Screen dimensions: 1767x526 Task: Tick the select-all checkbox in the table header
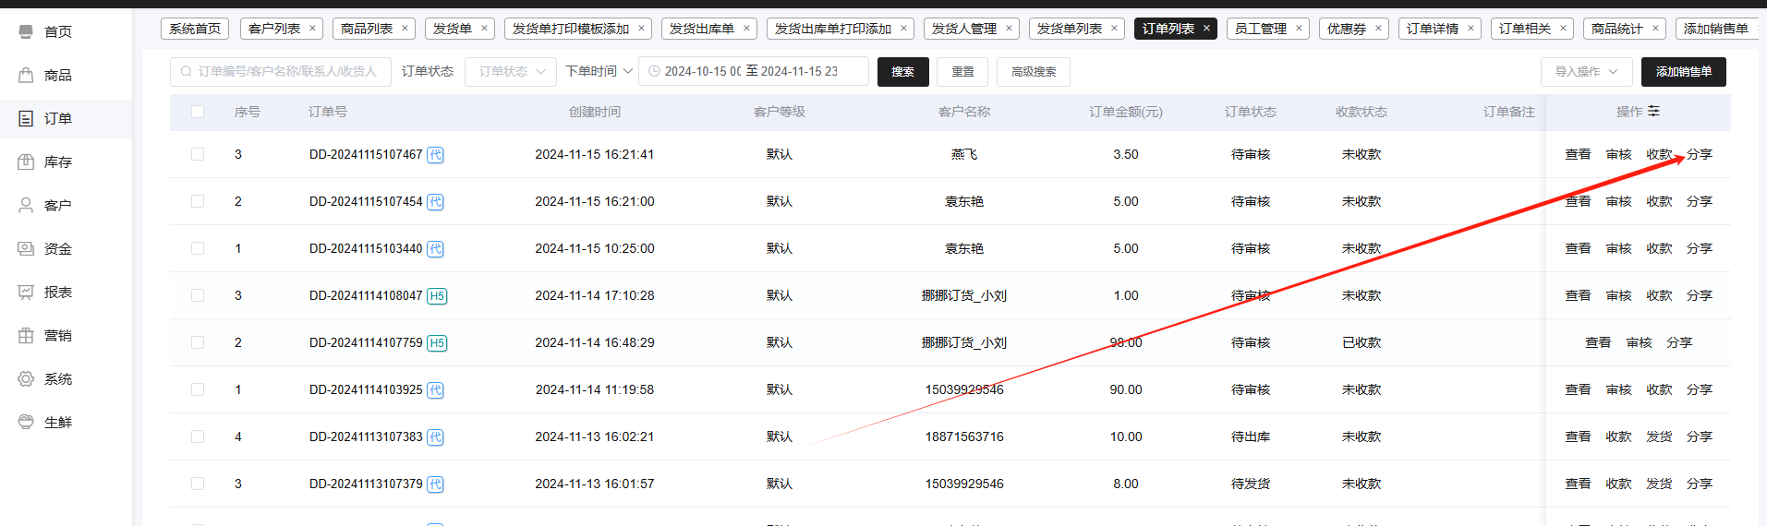198,112
